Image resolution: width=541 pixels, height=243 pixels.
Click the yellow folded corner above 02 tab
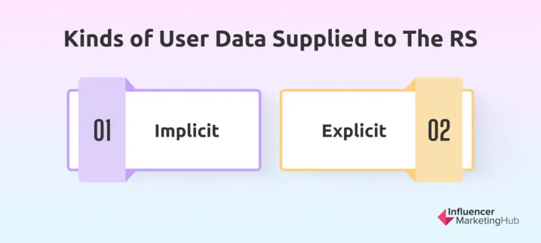click(411, 84)
